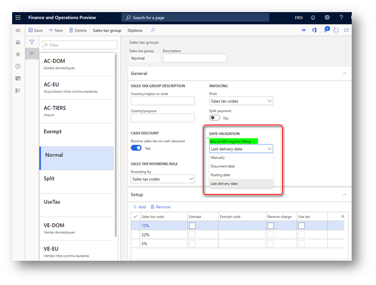376x285 pixels.
Task: Click the help question mark icon
Action: click(341, 17)
